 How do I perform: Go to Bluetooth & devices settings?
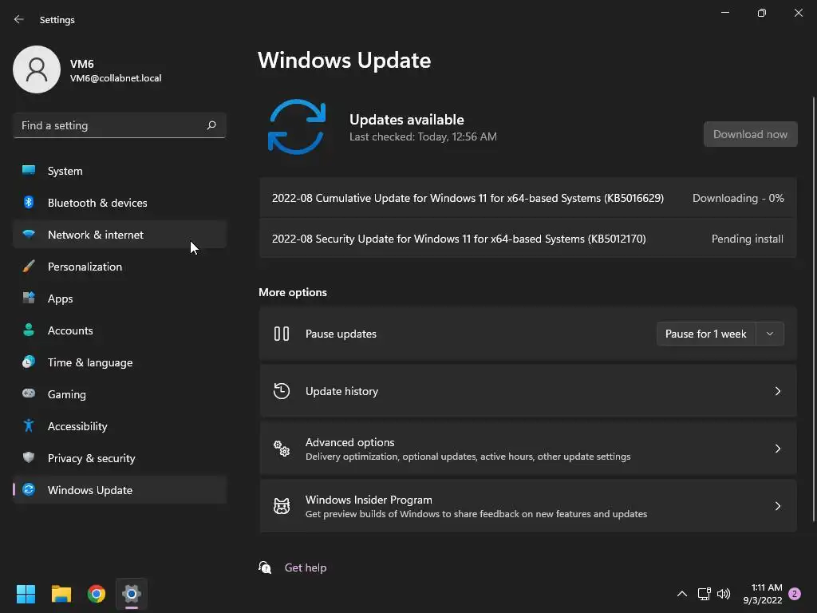point(120,203)
